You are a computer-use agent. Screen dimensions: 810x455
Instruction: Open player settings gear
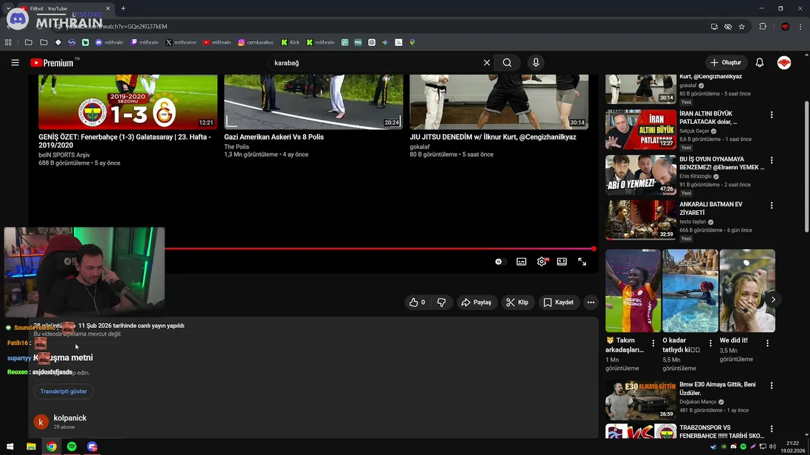[x=542, y=262]
